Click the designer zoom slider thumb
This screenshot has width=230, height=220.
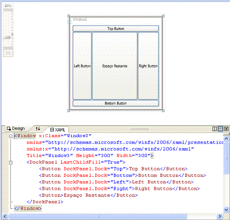point(7,38)
